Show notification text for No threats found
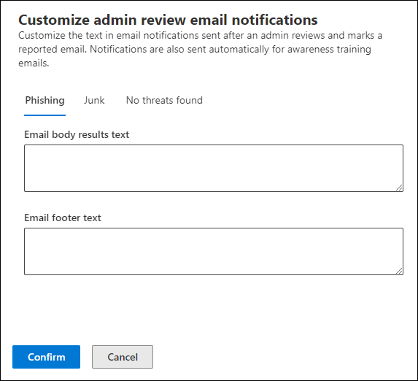The width and height of the screenshot is (418, 381). pyautogui.click(x=164, y=100)
